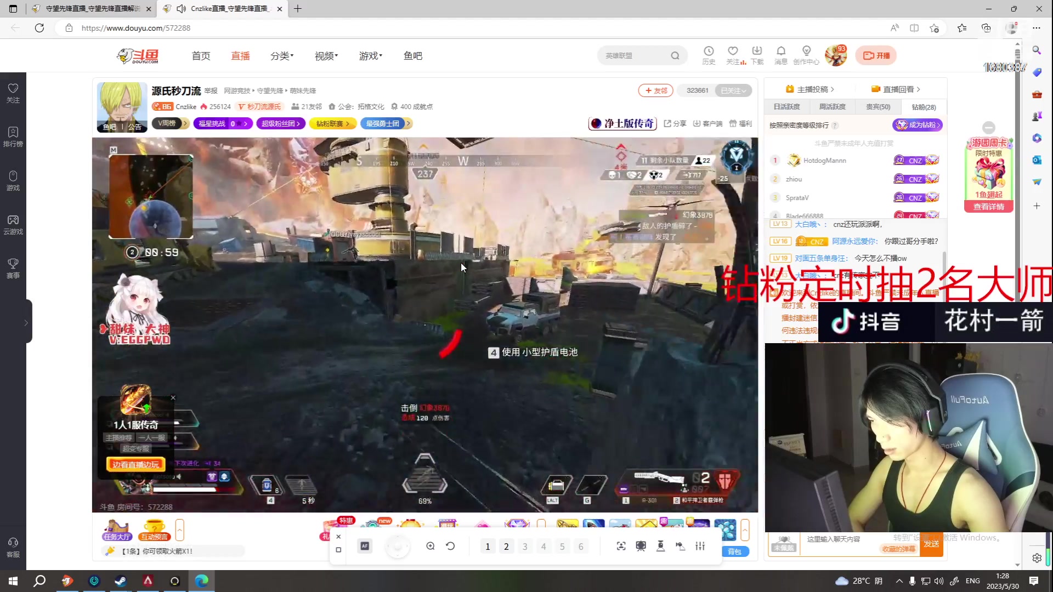
Task: Open the 任务大厅 task hall icon
Action: click(116, 530)
